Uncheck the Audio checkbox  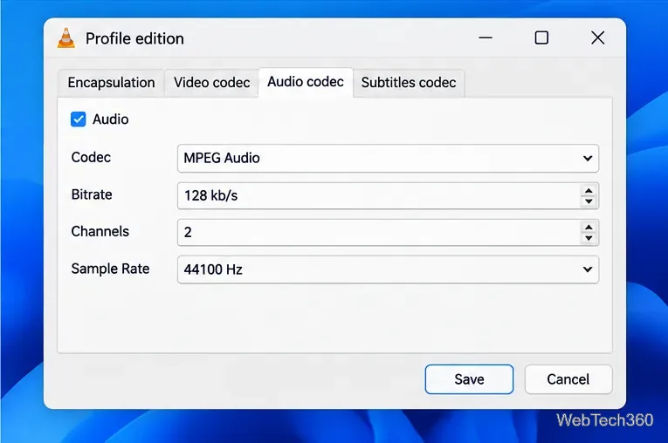click(79, 119)
